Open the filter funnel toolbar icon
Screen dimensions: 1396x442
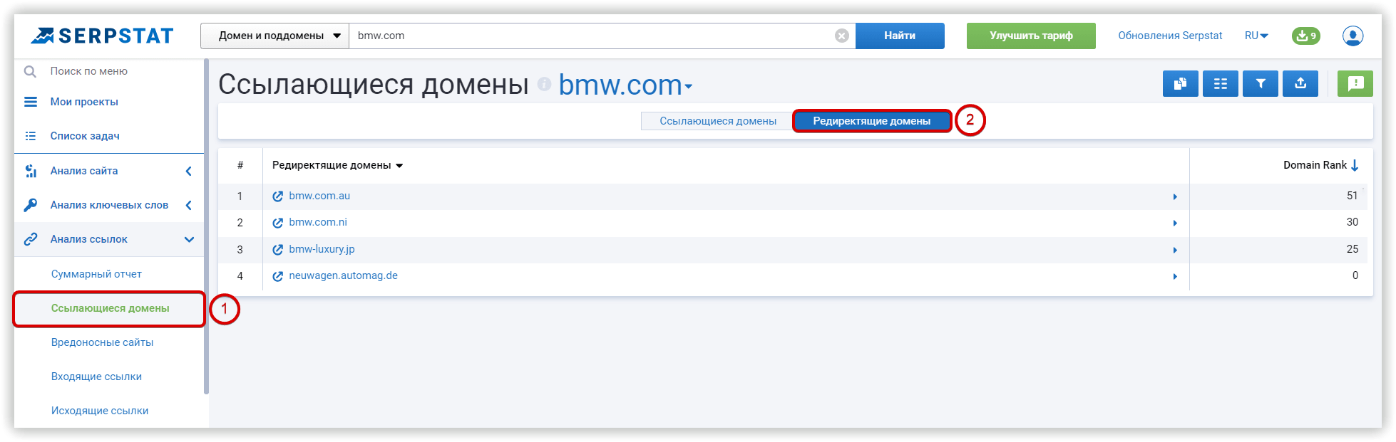1261,83
